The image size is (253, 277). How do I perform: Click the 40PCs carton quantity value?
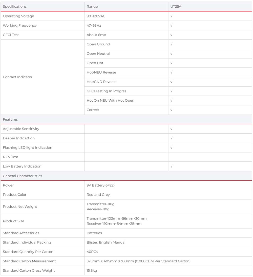point(92,252)
